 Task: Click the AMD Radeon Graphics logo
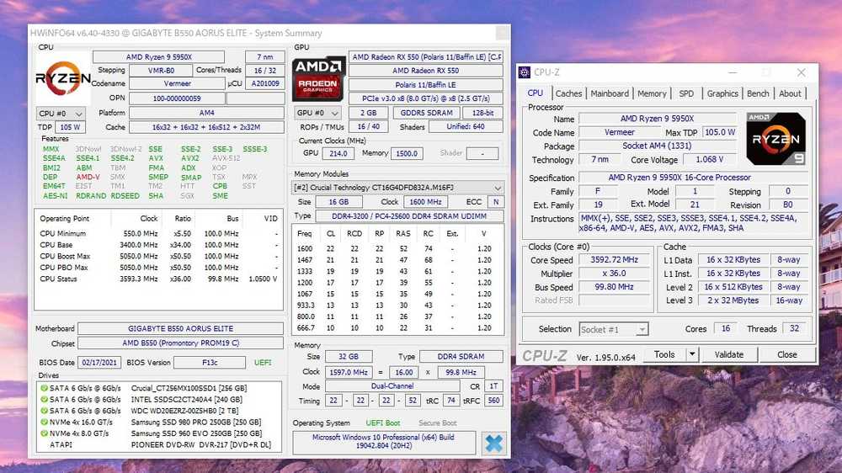point(318,79)
